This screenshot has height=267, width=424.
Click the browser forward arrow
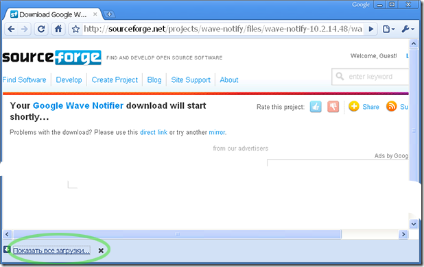click(24, 29)
